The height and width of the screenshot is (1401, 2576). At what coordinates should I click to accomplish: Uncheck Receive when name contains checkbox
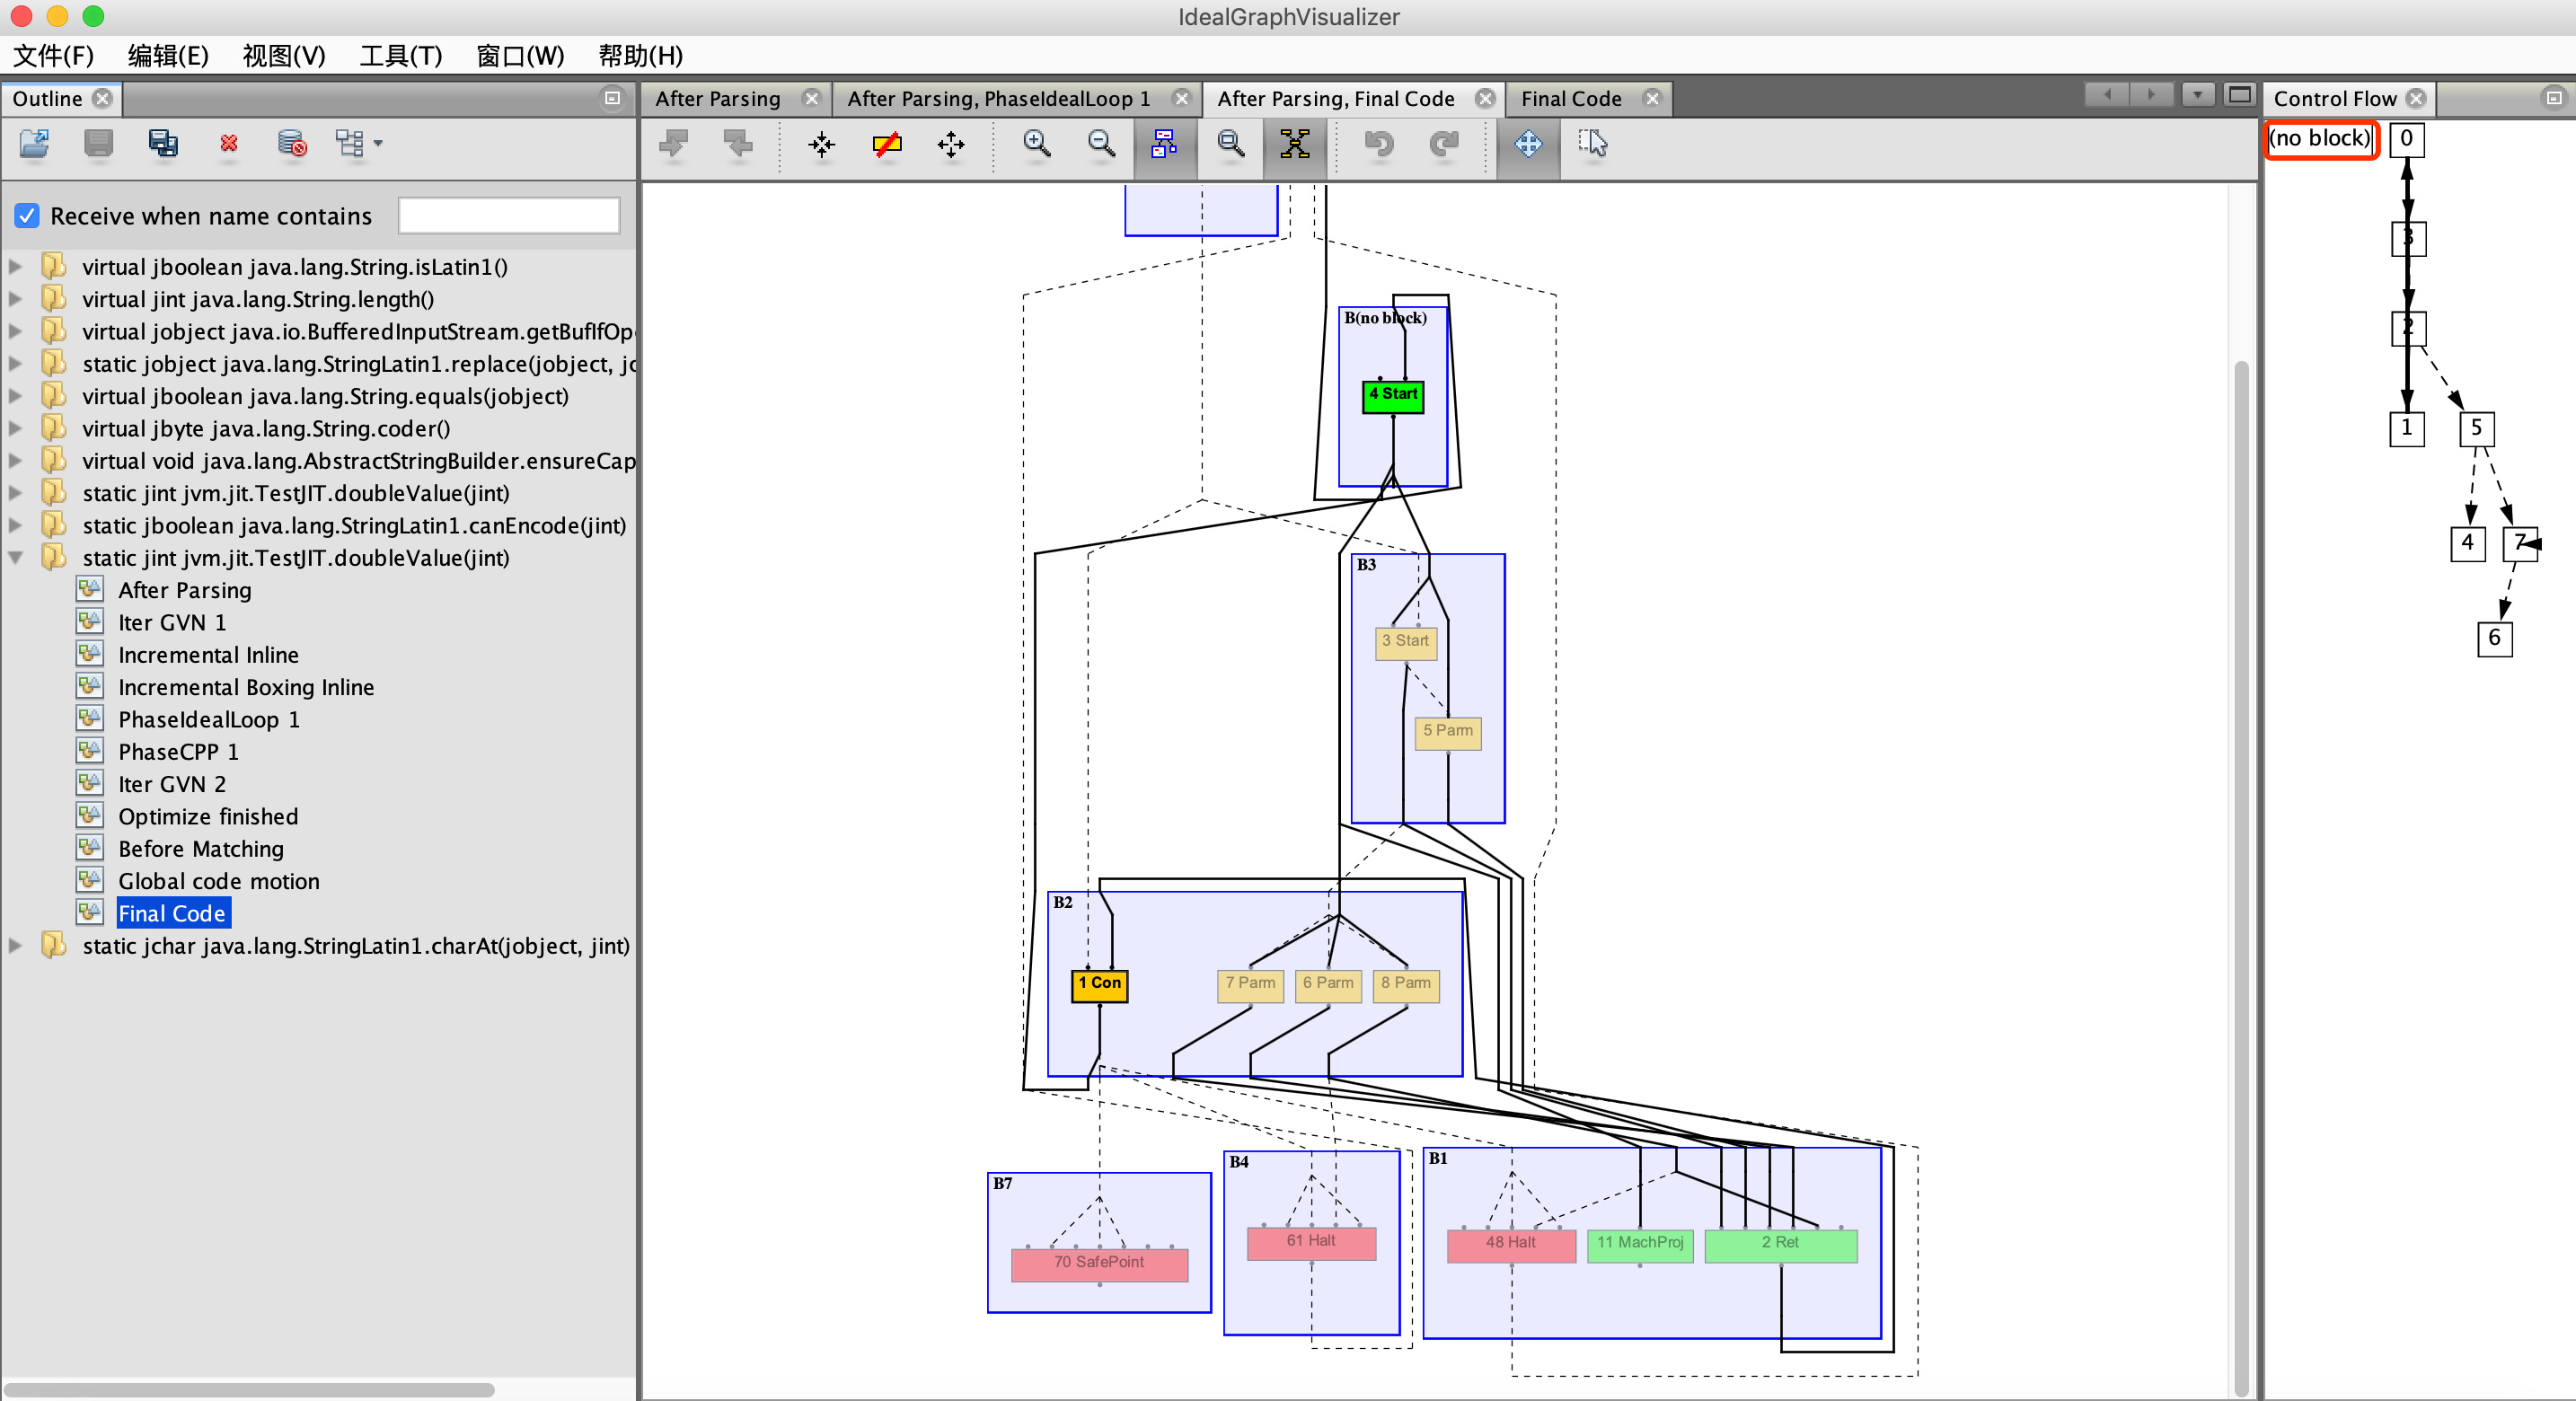point(27,216)
